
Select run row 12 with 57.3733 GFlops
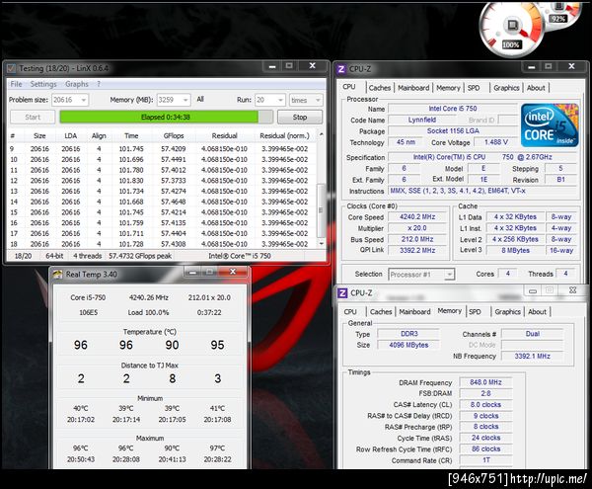pos(162,181)
